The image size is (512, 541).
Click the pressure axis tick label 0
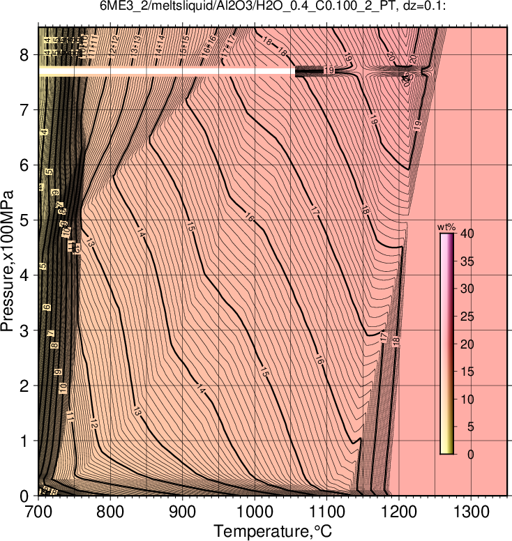(x=24, y=496)
